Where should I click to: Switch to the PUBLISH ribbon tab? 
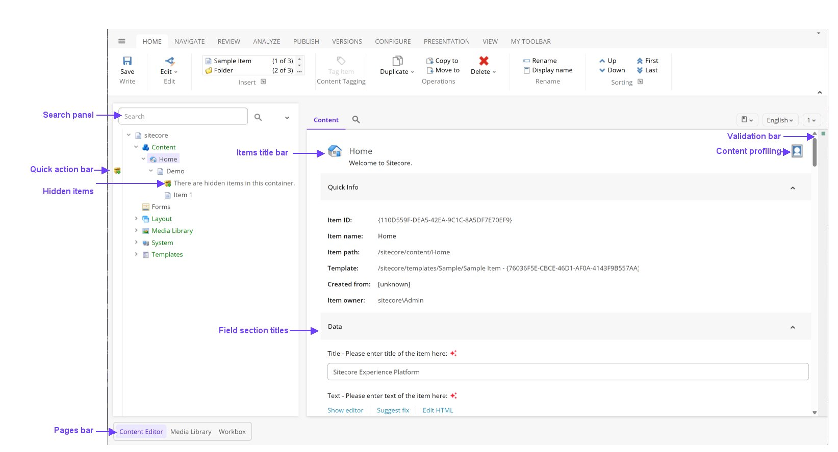click(306, 41)
